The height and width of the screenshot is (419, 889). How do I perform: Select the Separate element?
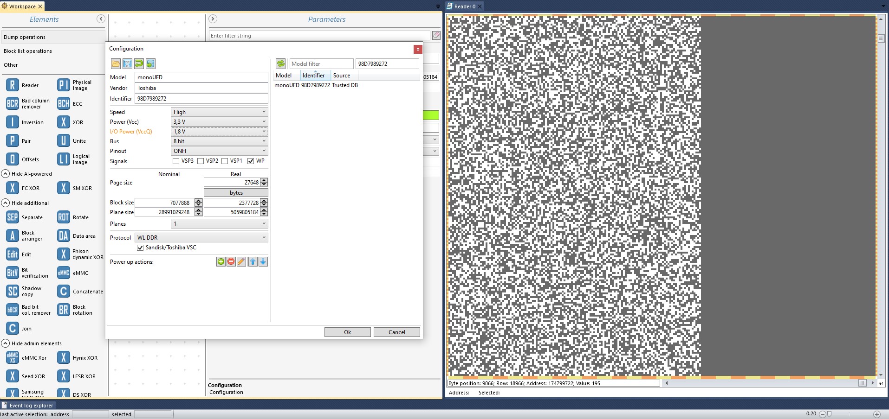point(25,217)
